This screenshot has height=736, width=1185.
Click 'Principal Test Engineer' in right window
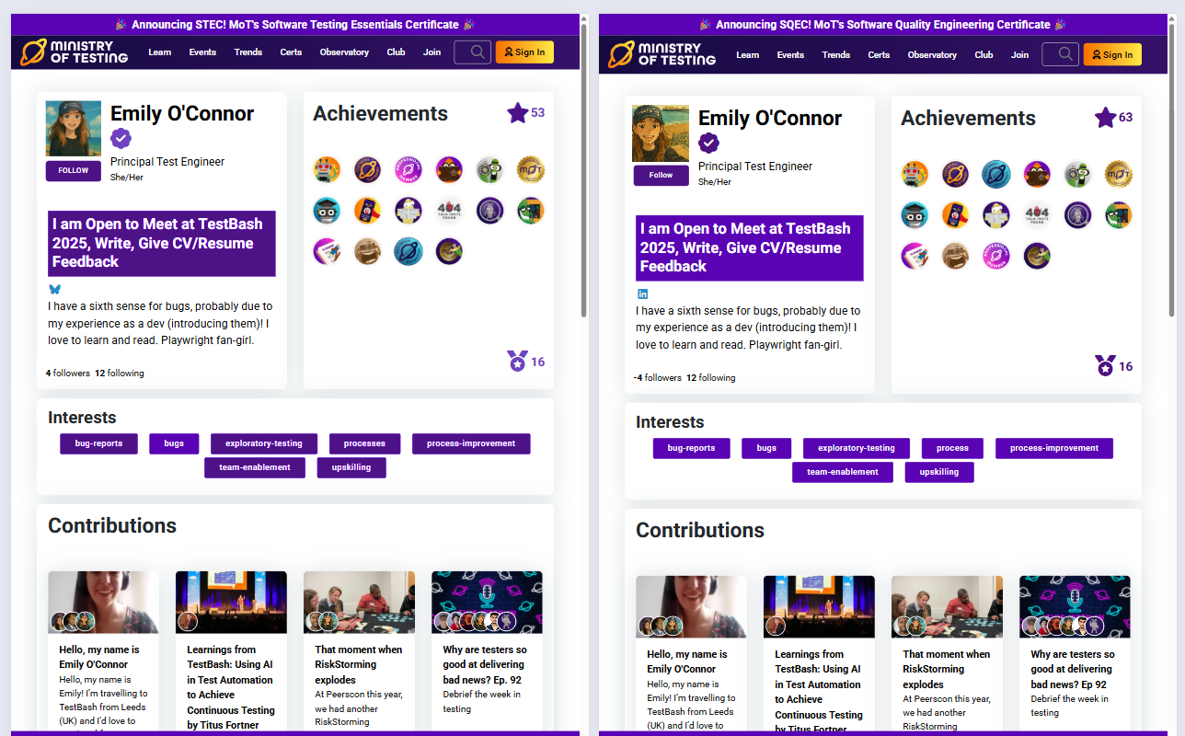(755, 167)
